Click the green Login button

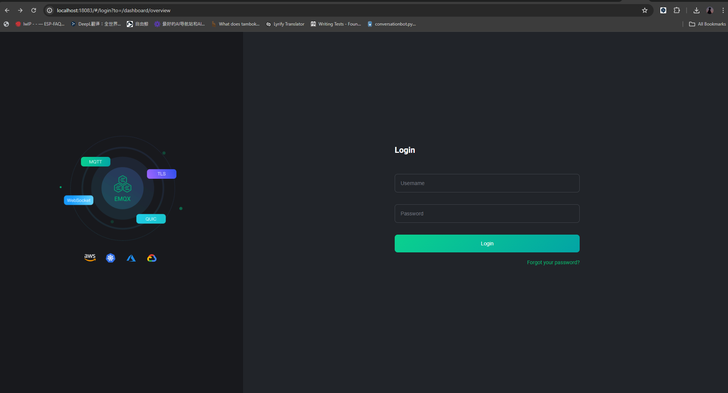(487, 243)
